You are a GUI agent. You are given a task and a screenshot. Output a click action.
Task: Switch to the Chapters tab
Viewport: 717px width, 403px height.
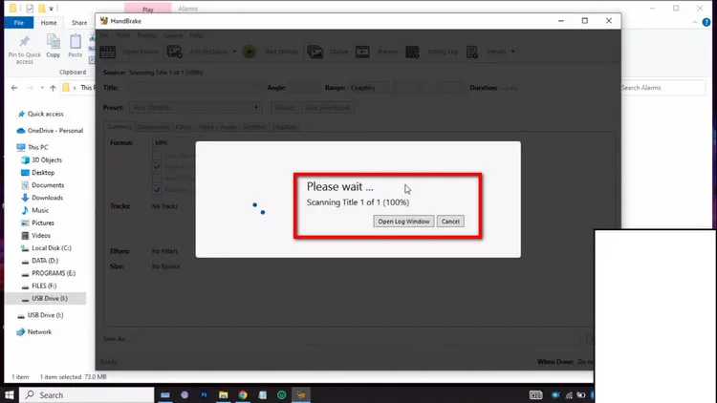pyautogui.click(x=285, y=127)
